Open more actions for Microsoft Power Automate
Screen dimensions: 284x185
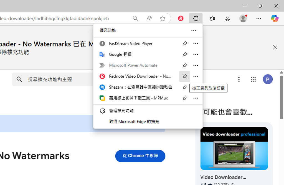click(196, 65)
